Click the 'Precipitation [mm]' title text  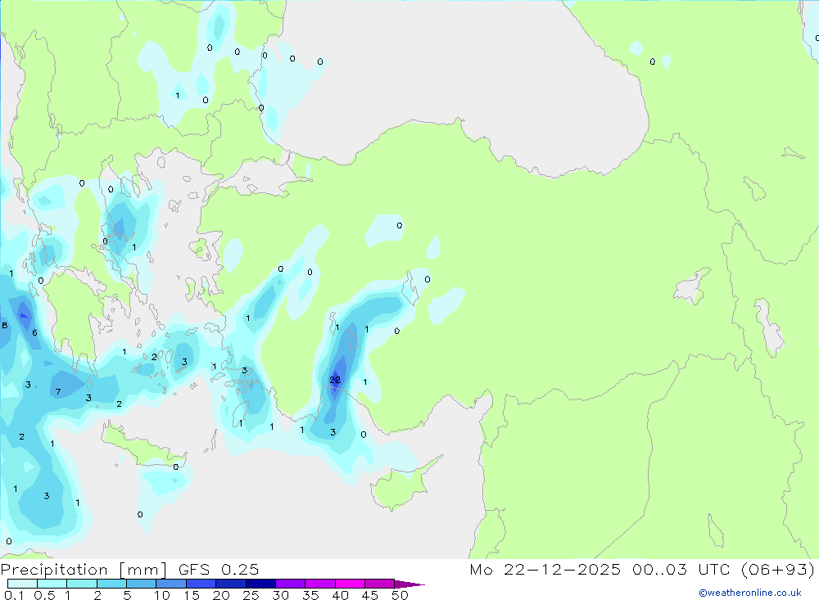(x=84, y=570)
